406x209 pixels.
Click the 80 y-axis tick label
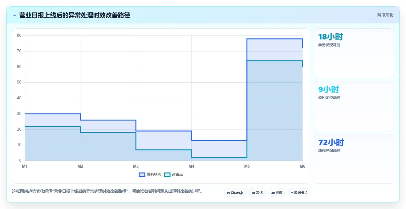[19, 35]
